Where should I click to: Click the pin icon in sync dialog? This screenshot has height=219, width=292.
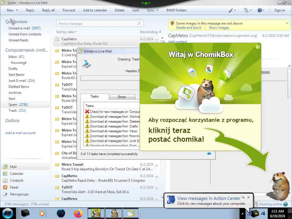209,154
